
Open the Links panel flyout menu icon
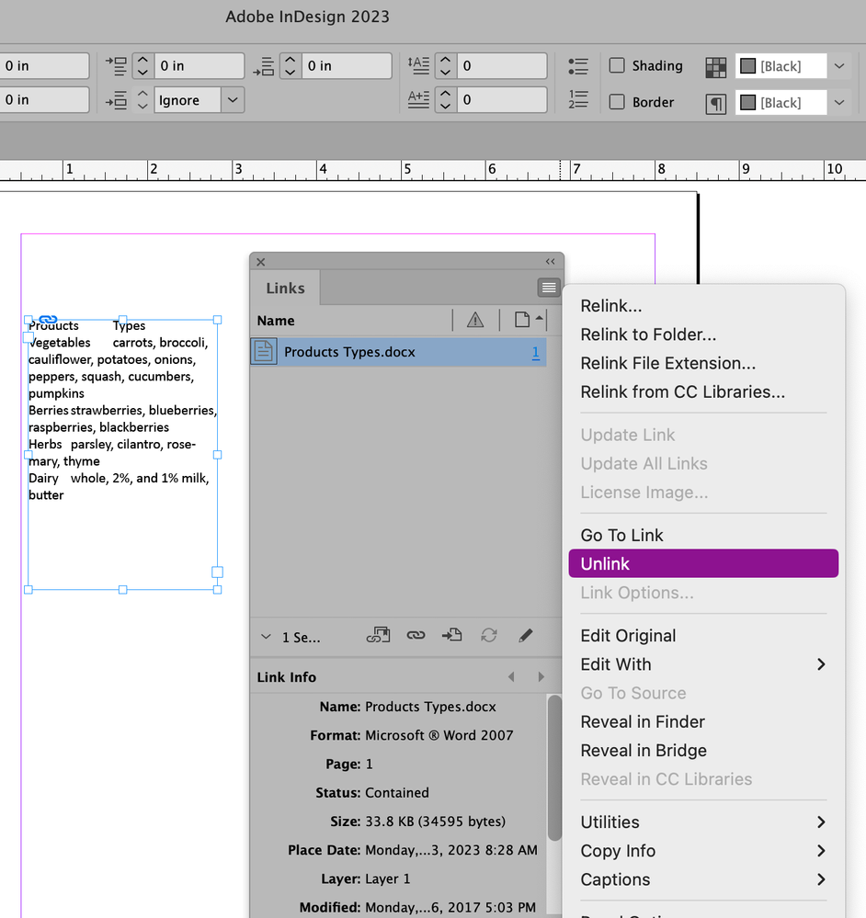coord(549,287)
